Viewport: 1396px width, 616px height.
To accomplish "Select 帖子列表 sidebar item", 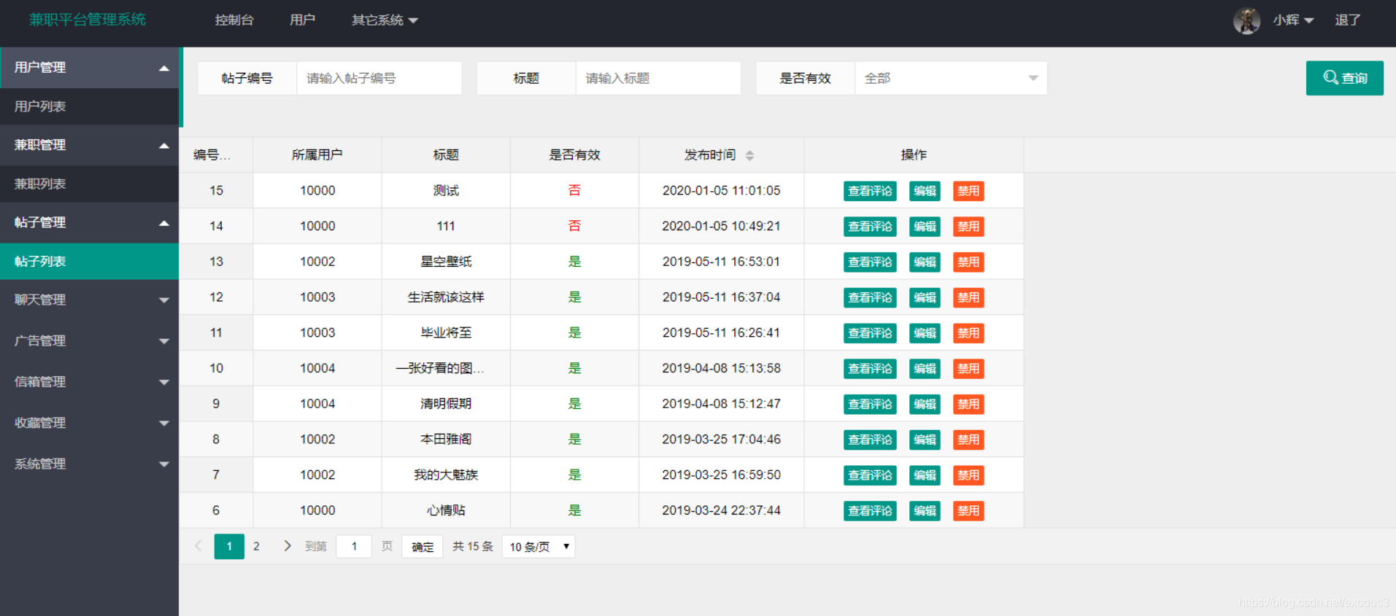I will [89, 261].
